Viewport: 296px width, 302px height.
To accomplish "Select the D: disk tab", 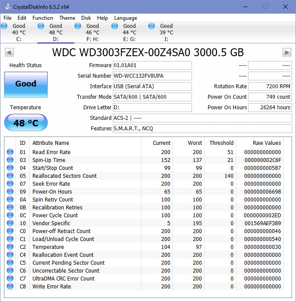I will coord(55,32).
